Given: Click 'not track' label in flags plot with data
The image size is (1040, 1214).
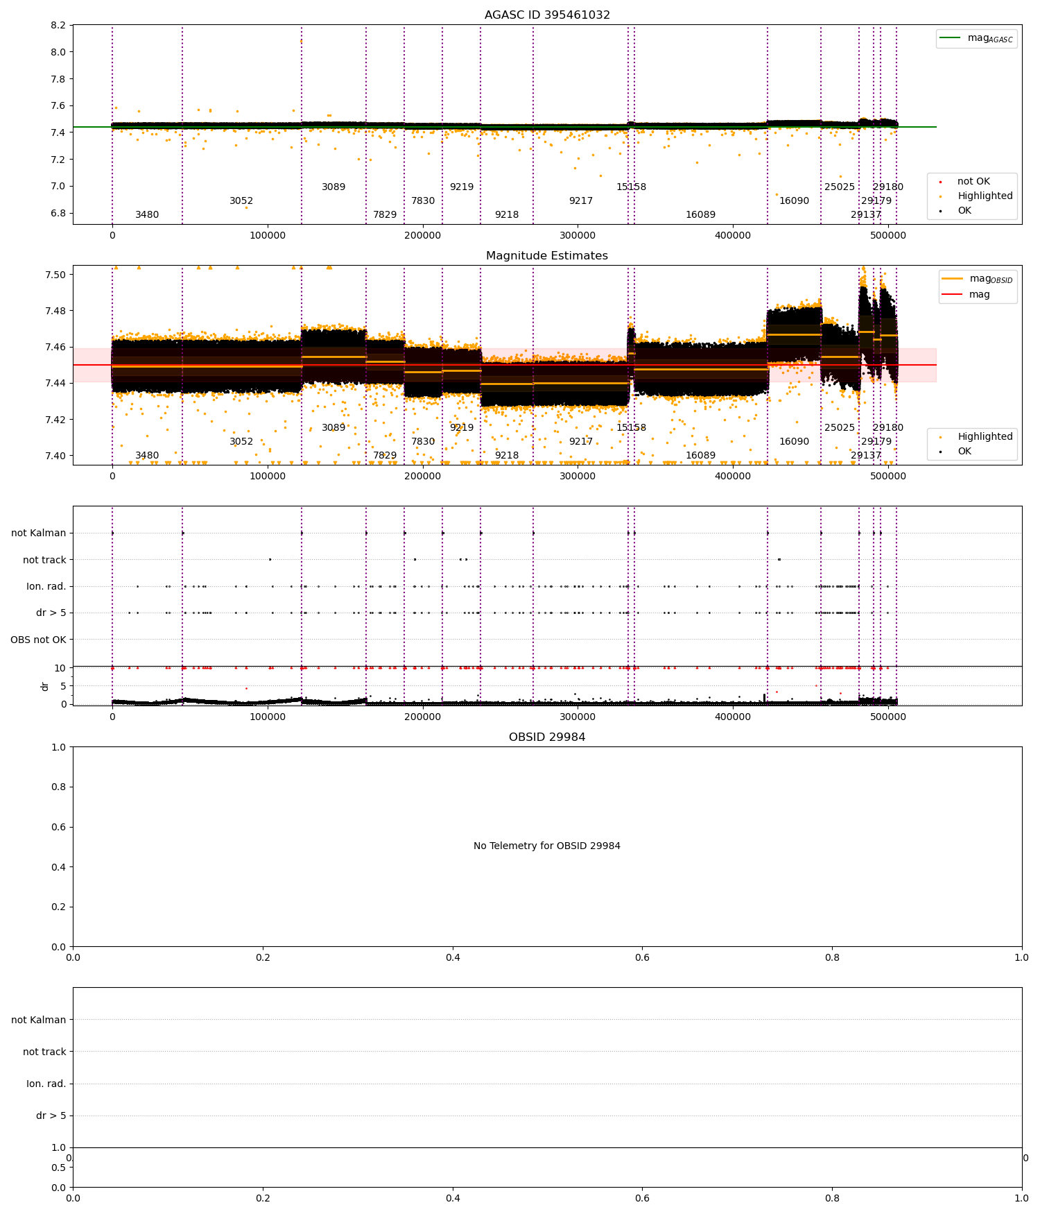Looking at the screenshot, I should pos(44,560).
